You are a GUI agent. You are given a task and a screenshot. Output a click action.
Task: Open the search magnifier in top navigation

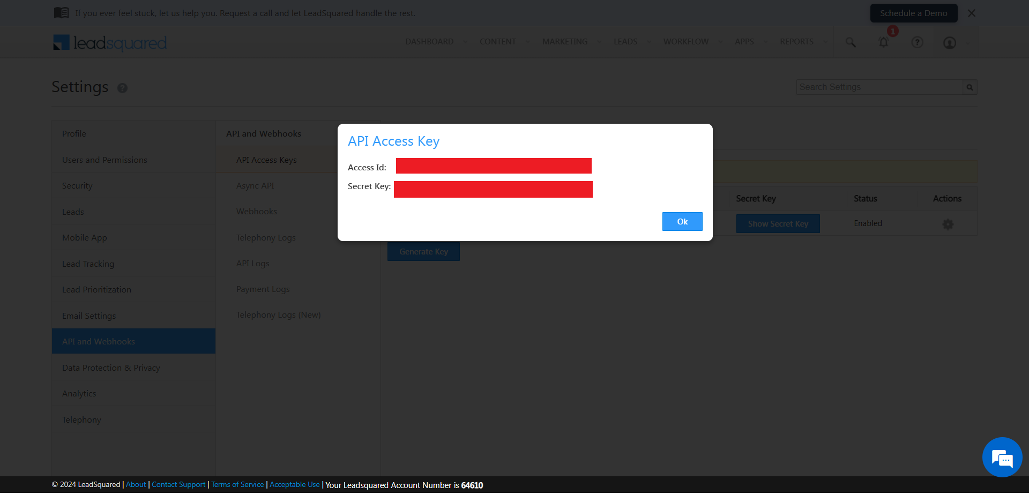click(851, 42)
